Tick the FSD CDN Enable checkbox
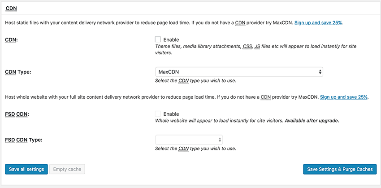The width and height of the screenshot is (381, 188). [x=158, y=114]
